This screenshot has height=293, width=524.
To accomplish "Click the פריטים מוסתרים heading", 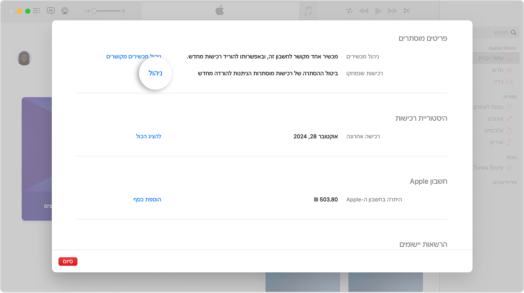I will pos(423,38).
